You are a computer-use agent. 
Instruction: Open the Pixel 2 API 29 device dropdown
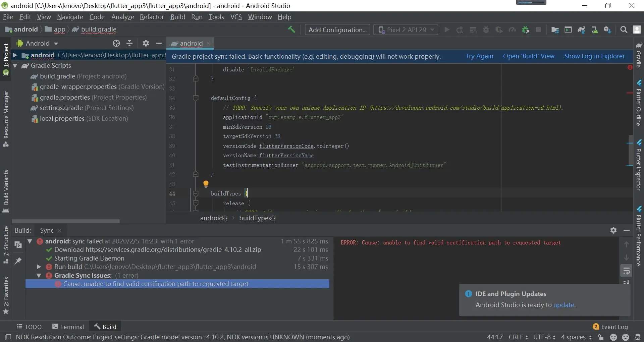406,30
